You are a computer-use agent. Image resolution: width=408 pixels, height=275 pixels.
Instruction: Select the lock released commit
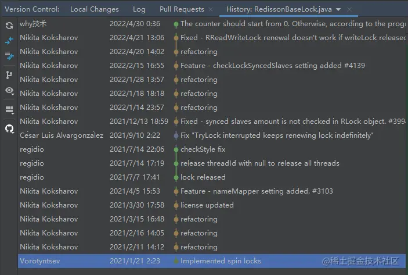coord(212,177)
